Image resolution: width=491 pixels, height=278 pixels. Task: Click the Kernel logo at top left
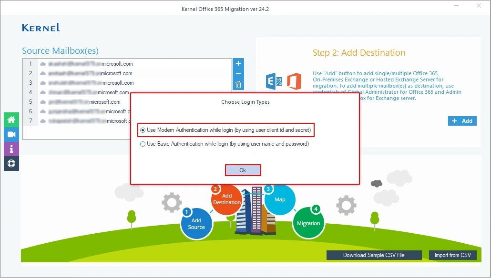[41, 27]
